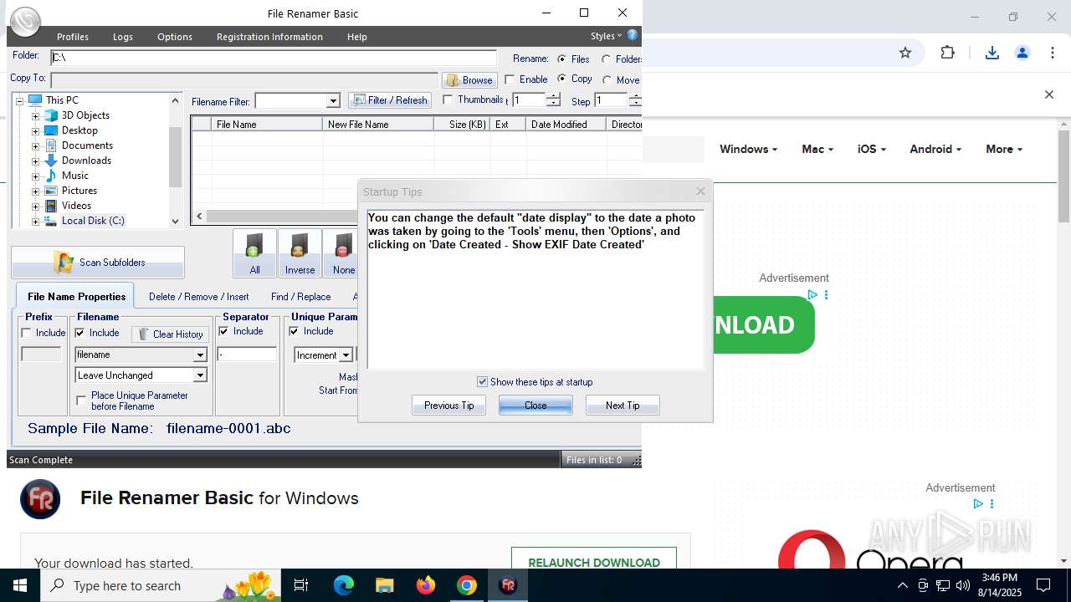Select Videos folder in tree
The width and height of the screenshot is (1071, 602).
click(76, 206)
